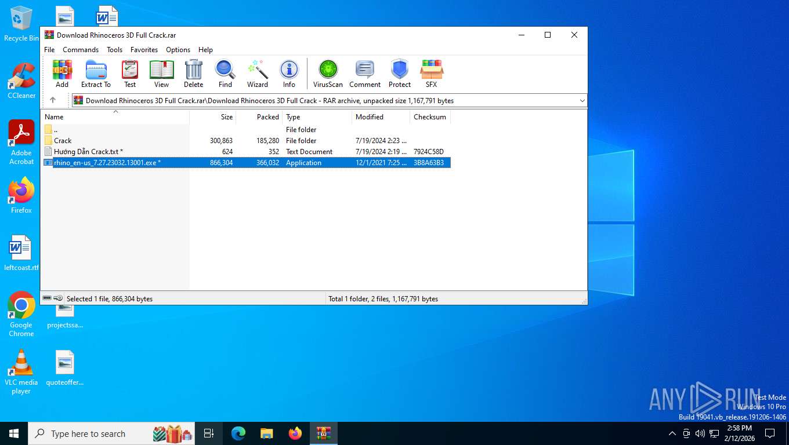The width and height of the screenshot is (789, 445).
Task: Go up one folder level arrow
Action: coord(53,100)
